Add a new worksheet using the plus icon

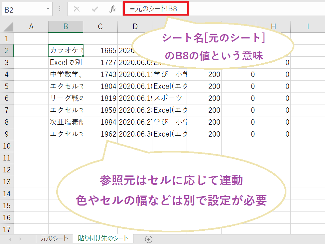[149, 239]
